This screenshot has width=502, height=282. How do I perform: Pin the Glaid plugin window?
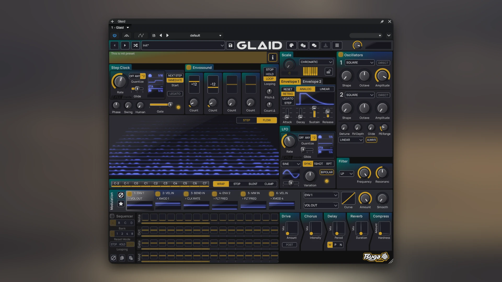click(382, 21)
